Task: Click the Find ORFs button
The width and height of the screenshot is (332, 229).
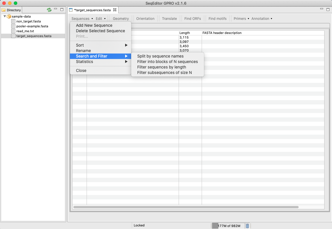Action: [x=192, y=19]
